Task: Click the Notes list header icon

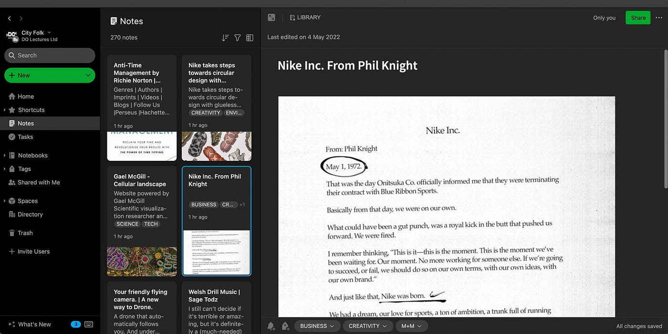Action: 114,21
